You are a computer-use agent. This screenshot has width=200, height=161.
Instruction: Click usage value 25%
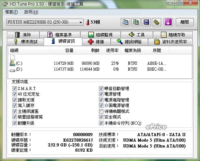pos(115,63)
